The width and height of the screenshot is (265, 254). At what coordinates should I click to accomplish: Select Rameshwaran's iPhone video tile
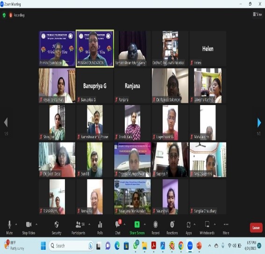(x=95, y=123)
